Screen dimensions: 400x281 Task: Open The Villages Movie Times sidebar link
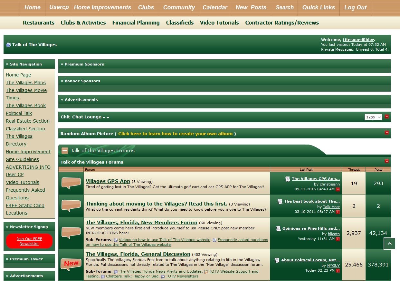tap(26, 94)
